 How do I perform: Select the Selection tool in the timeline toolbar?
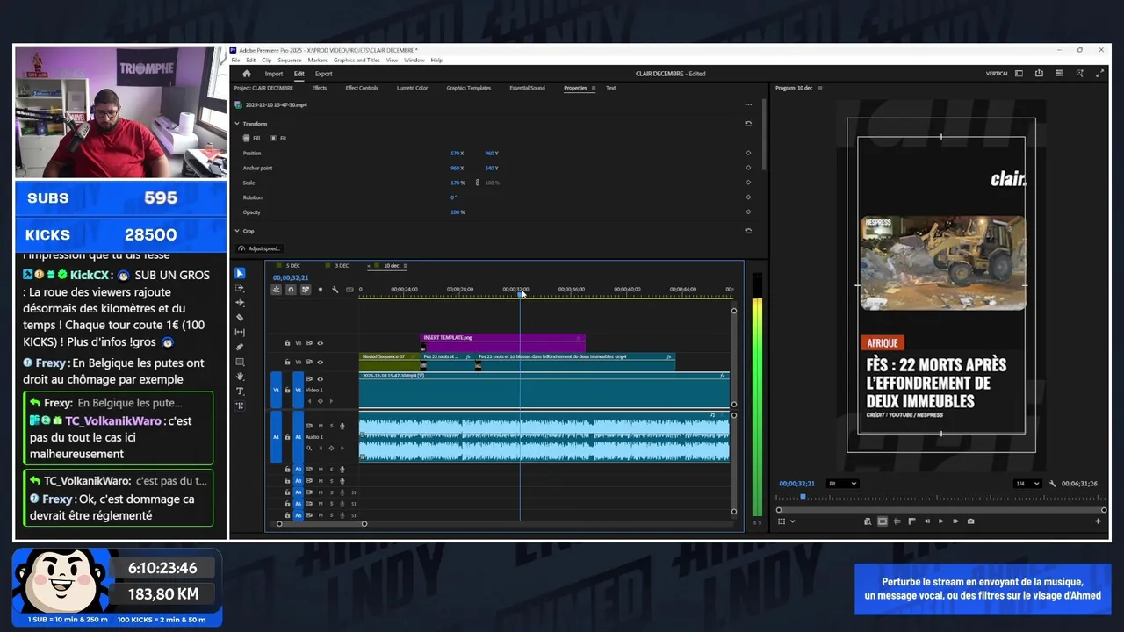coord(241,273)
